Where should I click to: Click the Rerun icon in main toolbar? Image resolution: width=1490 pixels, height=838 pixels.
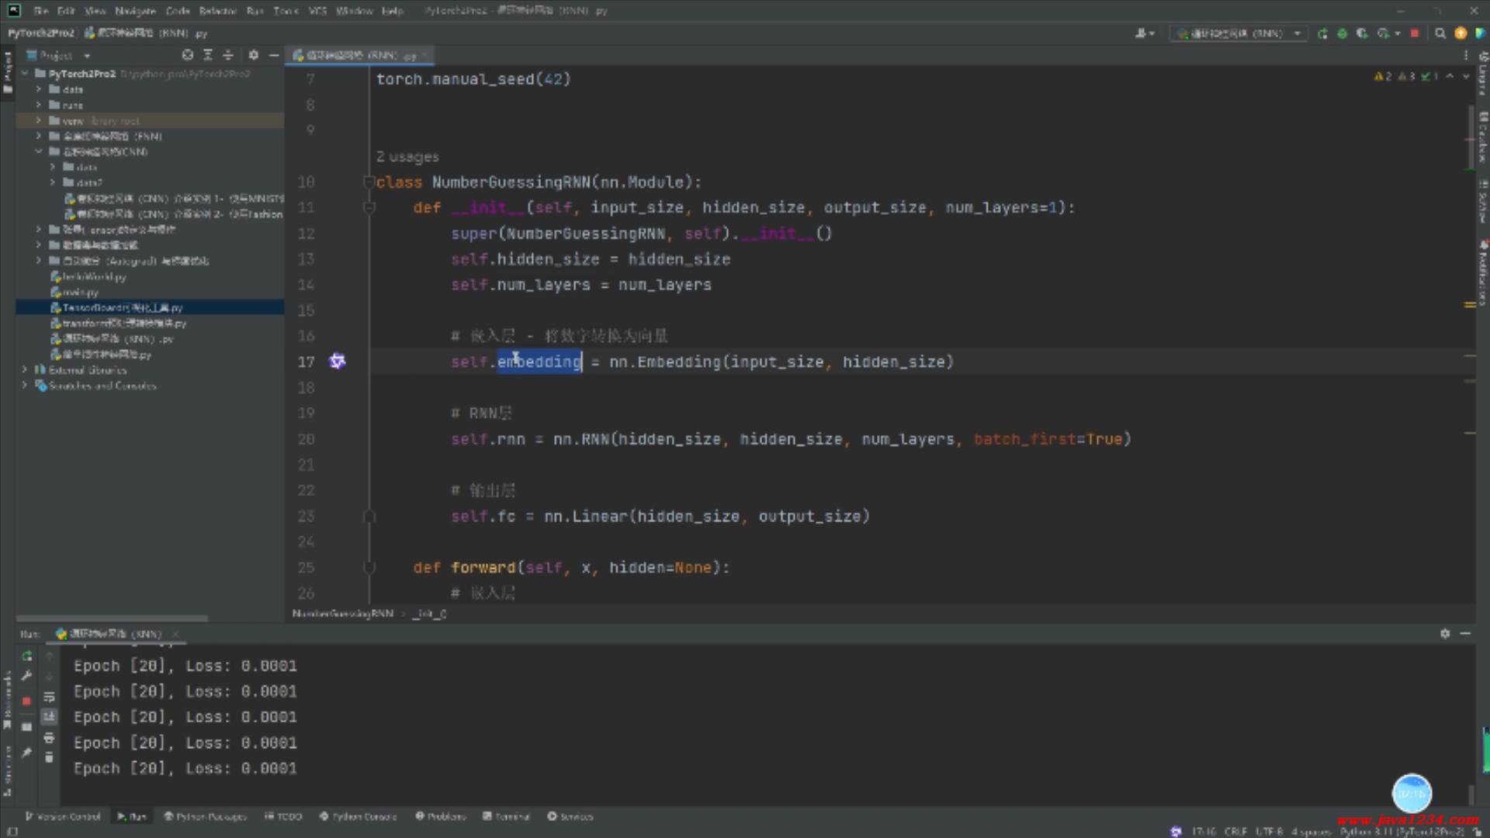(1322, 33)
